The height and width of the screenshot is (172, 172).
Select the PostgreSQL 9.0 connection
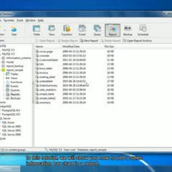coord(11,114)
